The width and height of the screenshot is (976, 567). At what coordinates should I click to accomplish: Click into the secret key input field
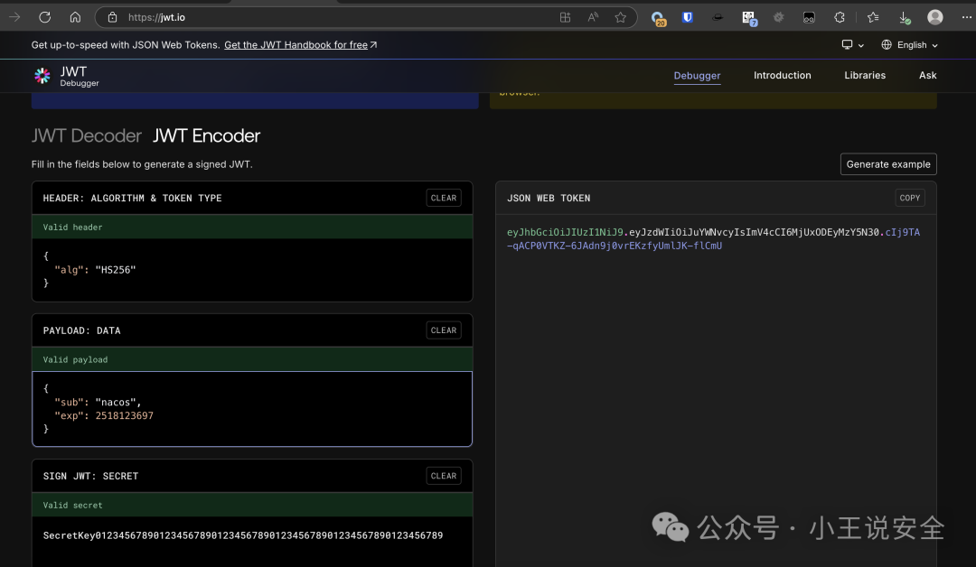click(x=252, y=535)
